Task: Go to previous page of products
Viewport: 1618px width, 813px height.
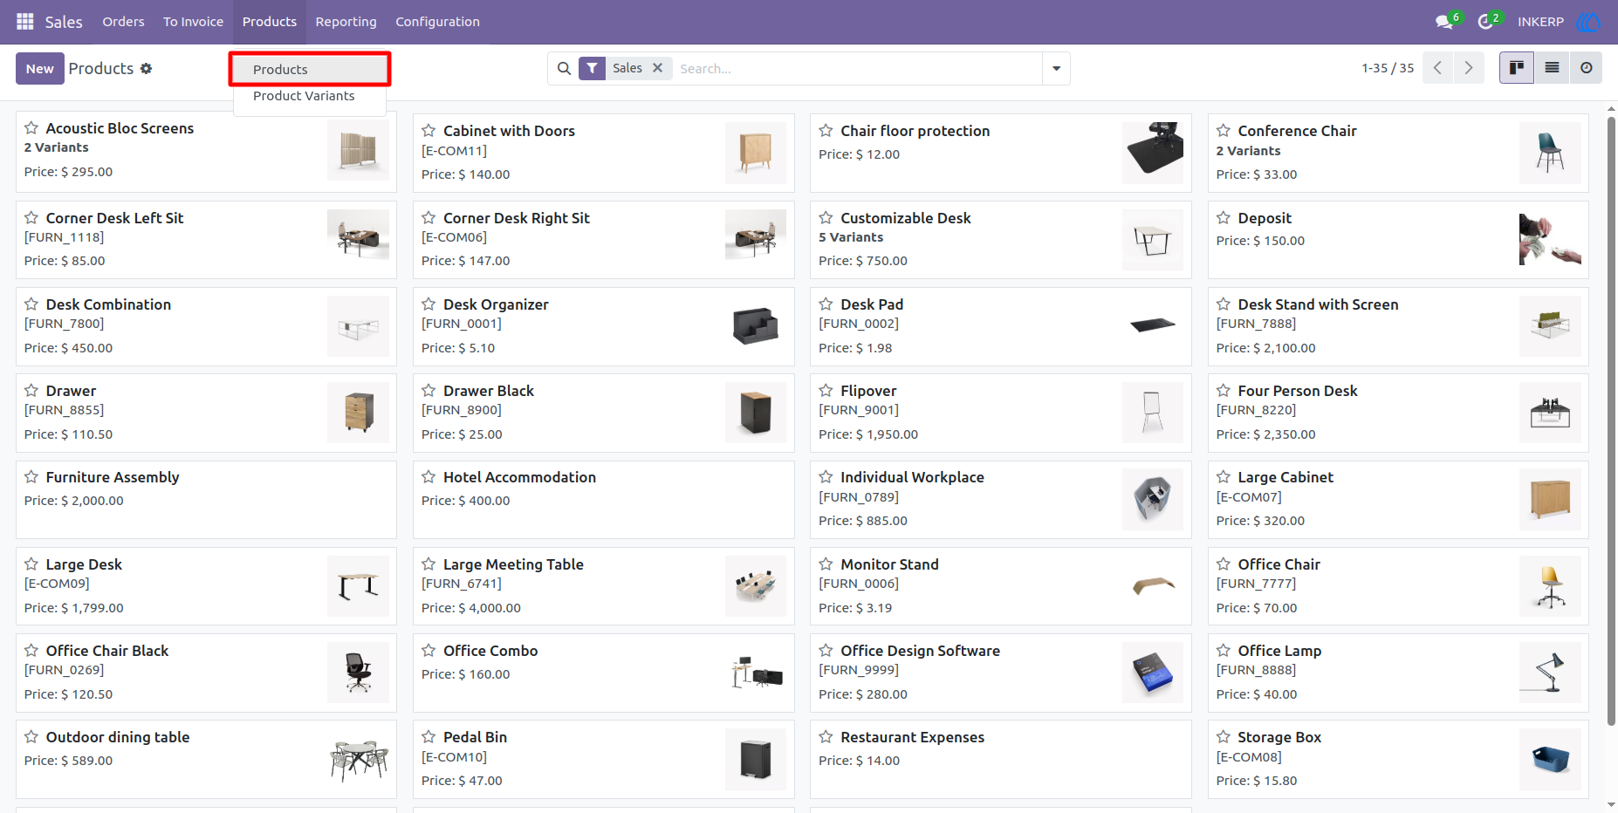Action: (1437, 68)
